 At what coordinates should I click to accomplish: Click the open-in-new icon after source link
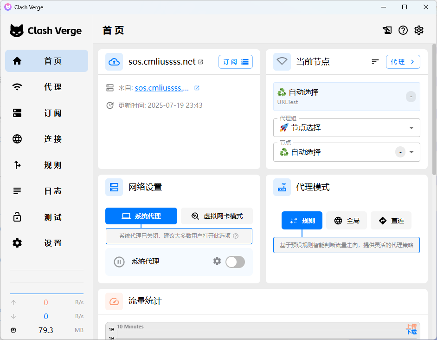(197, 88)
